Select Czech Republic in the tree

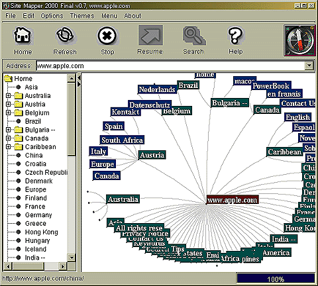click(46, 172)
